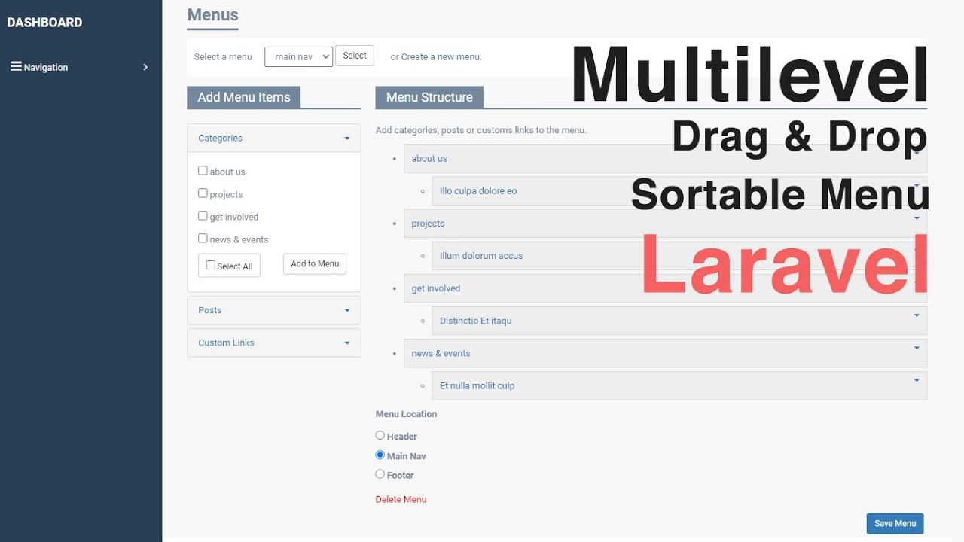This screenshot has height=542, width=964.
Task: Click the Menus page title
Action: (x=213, y=15)
